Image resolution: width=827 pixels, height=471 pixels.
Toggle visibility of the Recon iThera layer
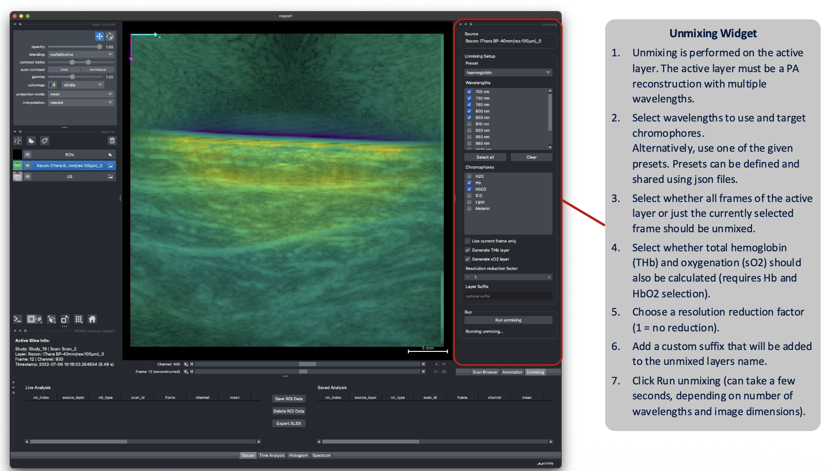coord(27,166)
